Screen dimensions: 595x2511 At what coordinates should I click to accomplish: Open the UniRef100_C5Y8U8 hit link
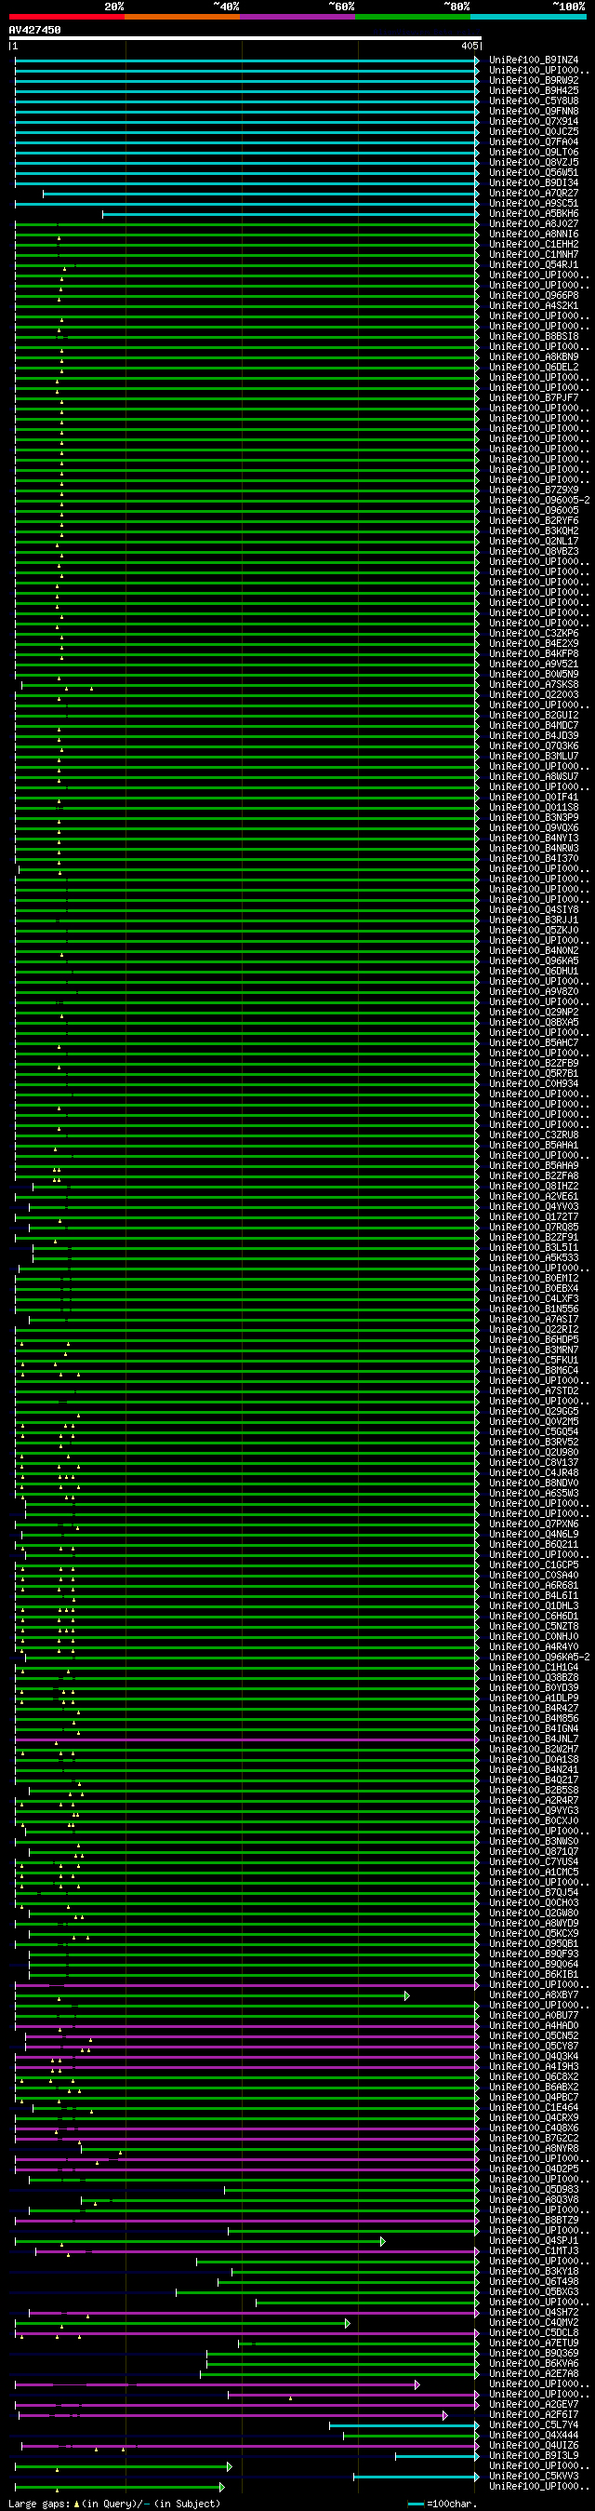click(534, 101)
